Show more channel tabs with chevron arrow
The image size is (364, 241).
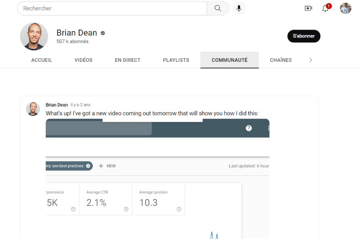point(311,60)
